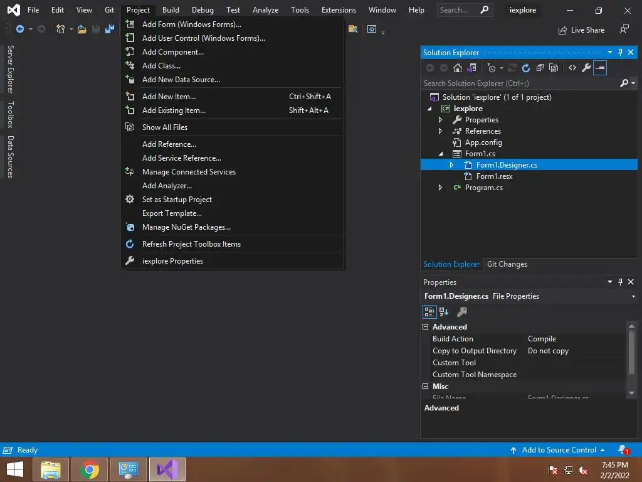Click the Properties panel scrollbar down arrow

tap(631, 393)
